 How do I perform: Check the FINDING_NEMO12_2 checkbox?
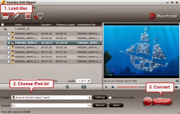(x=9, y=61)
